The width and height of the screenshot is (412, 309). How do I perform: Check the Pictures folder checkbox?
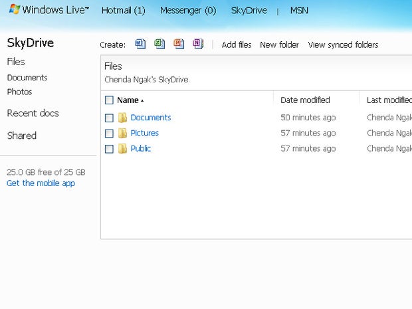(109, 134)
